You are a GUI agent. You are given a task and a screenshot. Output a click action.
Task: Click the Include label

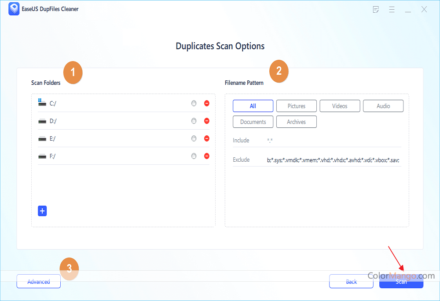tap(241, 141)
